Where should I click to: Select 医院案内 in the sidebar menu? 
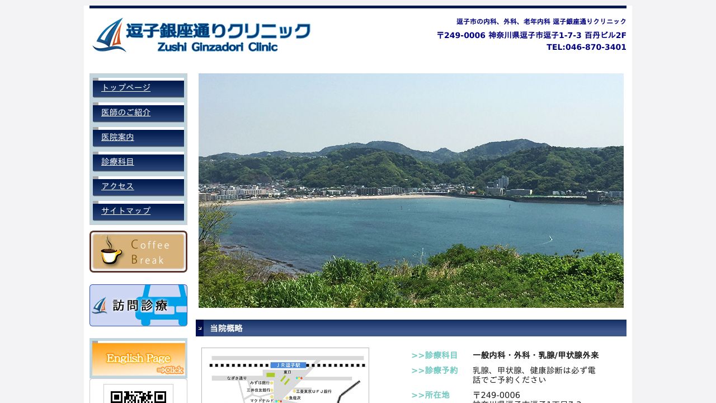(117, 137)
